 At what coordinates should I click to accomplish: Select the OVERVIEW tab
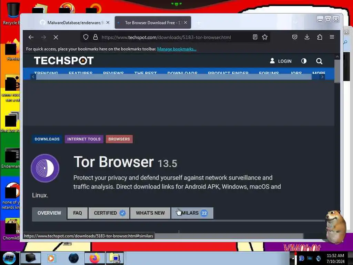point(49,213)
